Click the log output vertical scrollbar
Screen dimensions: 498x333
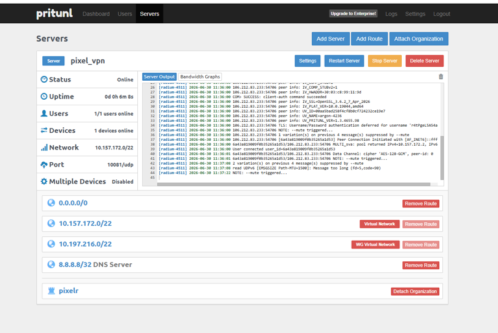coord(442,158)
